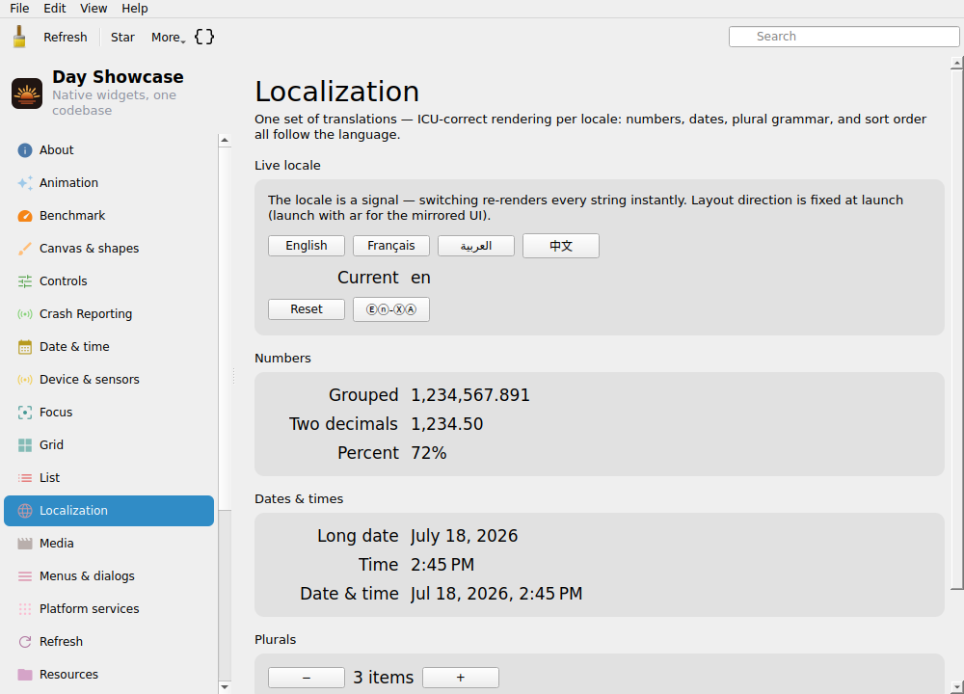The image size is (964, 694).
Task: Click the paintbrush icon in the toolbar
Action: coord(19,37)
